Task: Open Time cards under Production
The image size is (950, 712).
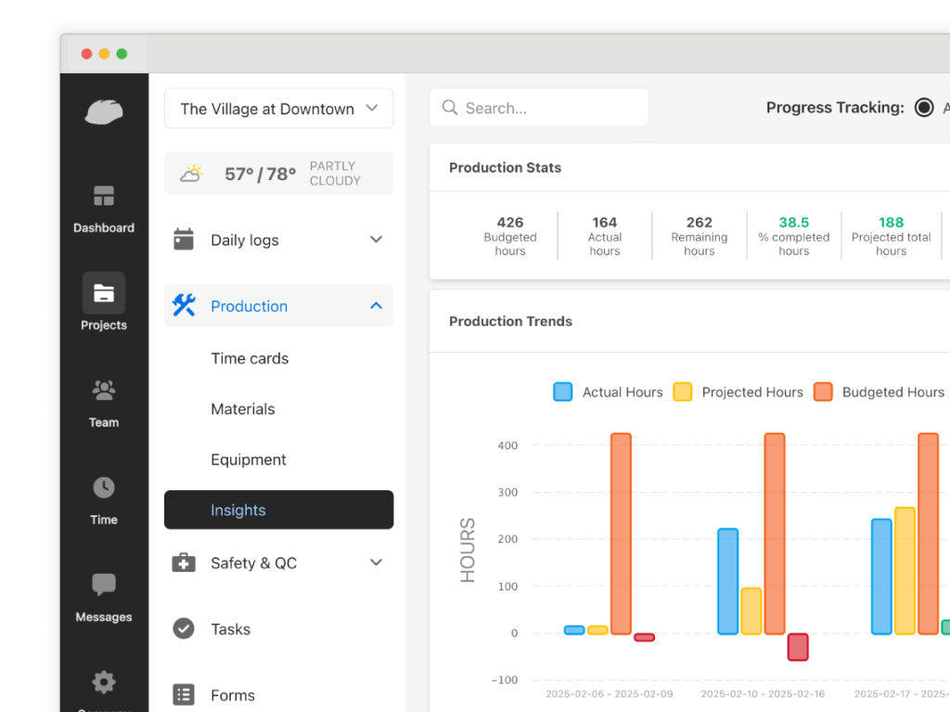Action: [x=250, y=358]
